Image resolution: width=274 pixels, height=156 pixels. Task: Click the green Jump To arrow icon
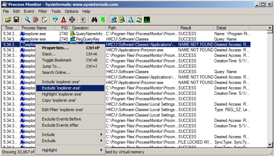click(103, 20)
